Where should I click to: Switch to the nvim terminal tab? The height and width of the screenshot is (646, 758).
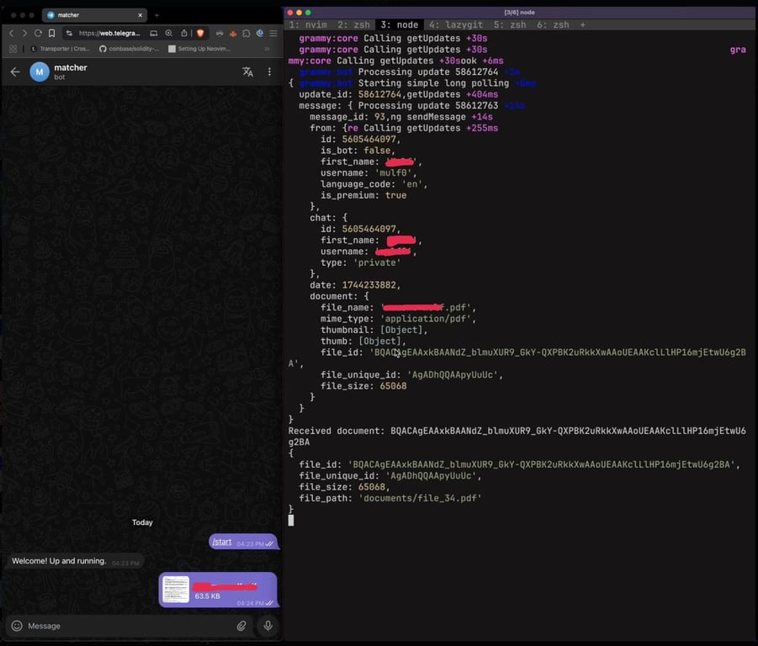[x=308, y=24]
